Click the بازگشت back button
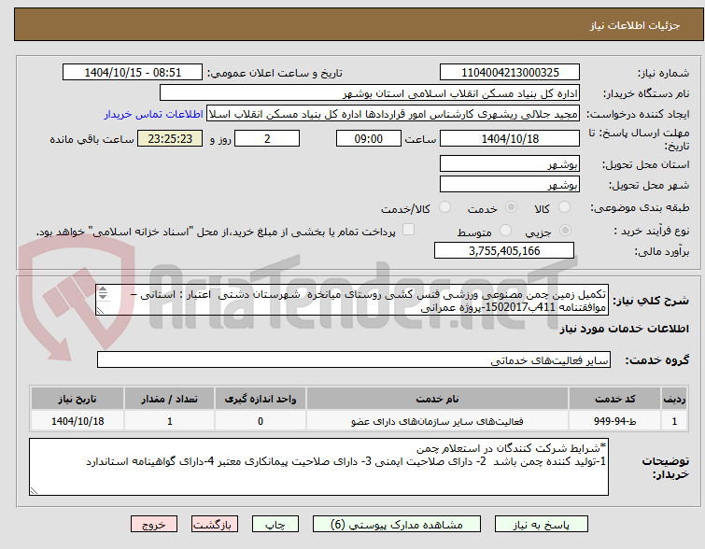Image resolution: width=705 pixels, height=549 pixels. [x=215, y=525]
